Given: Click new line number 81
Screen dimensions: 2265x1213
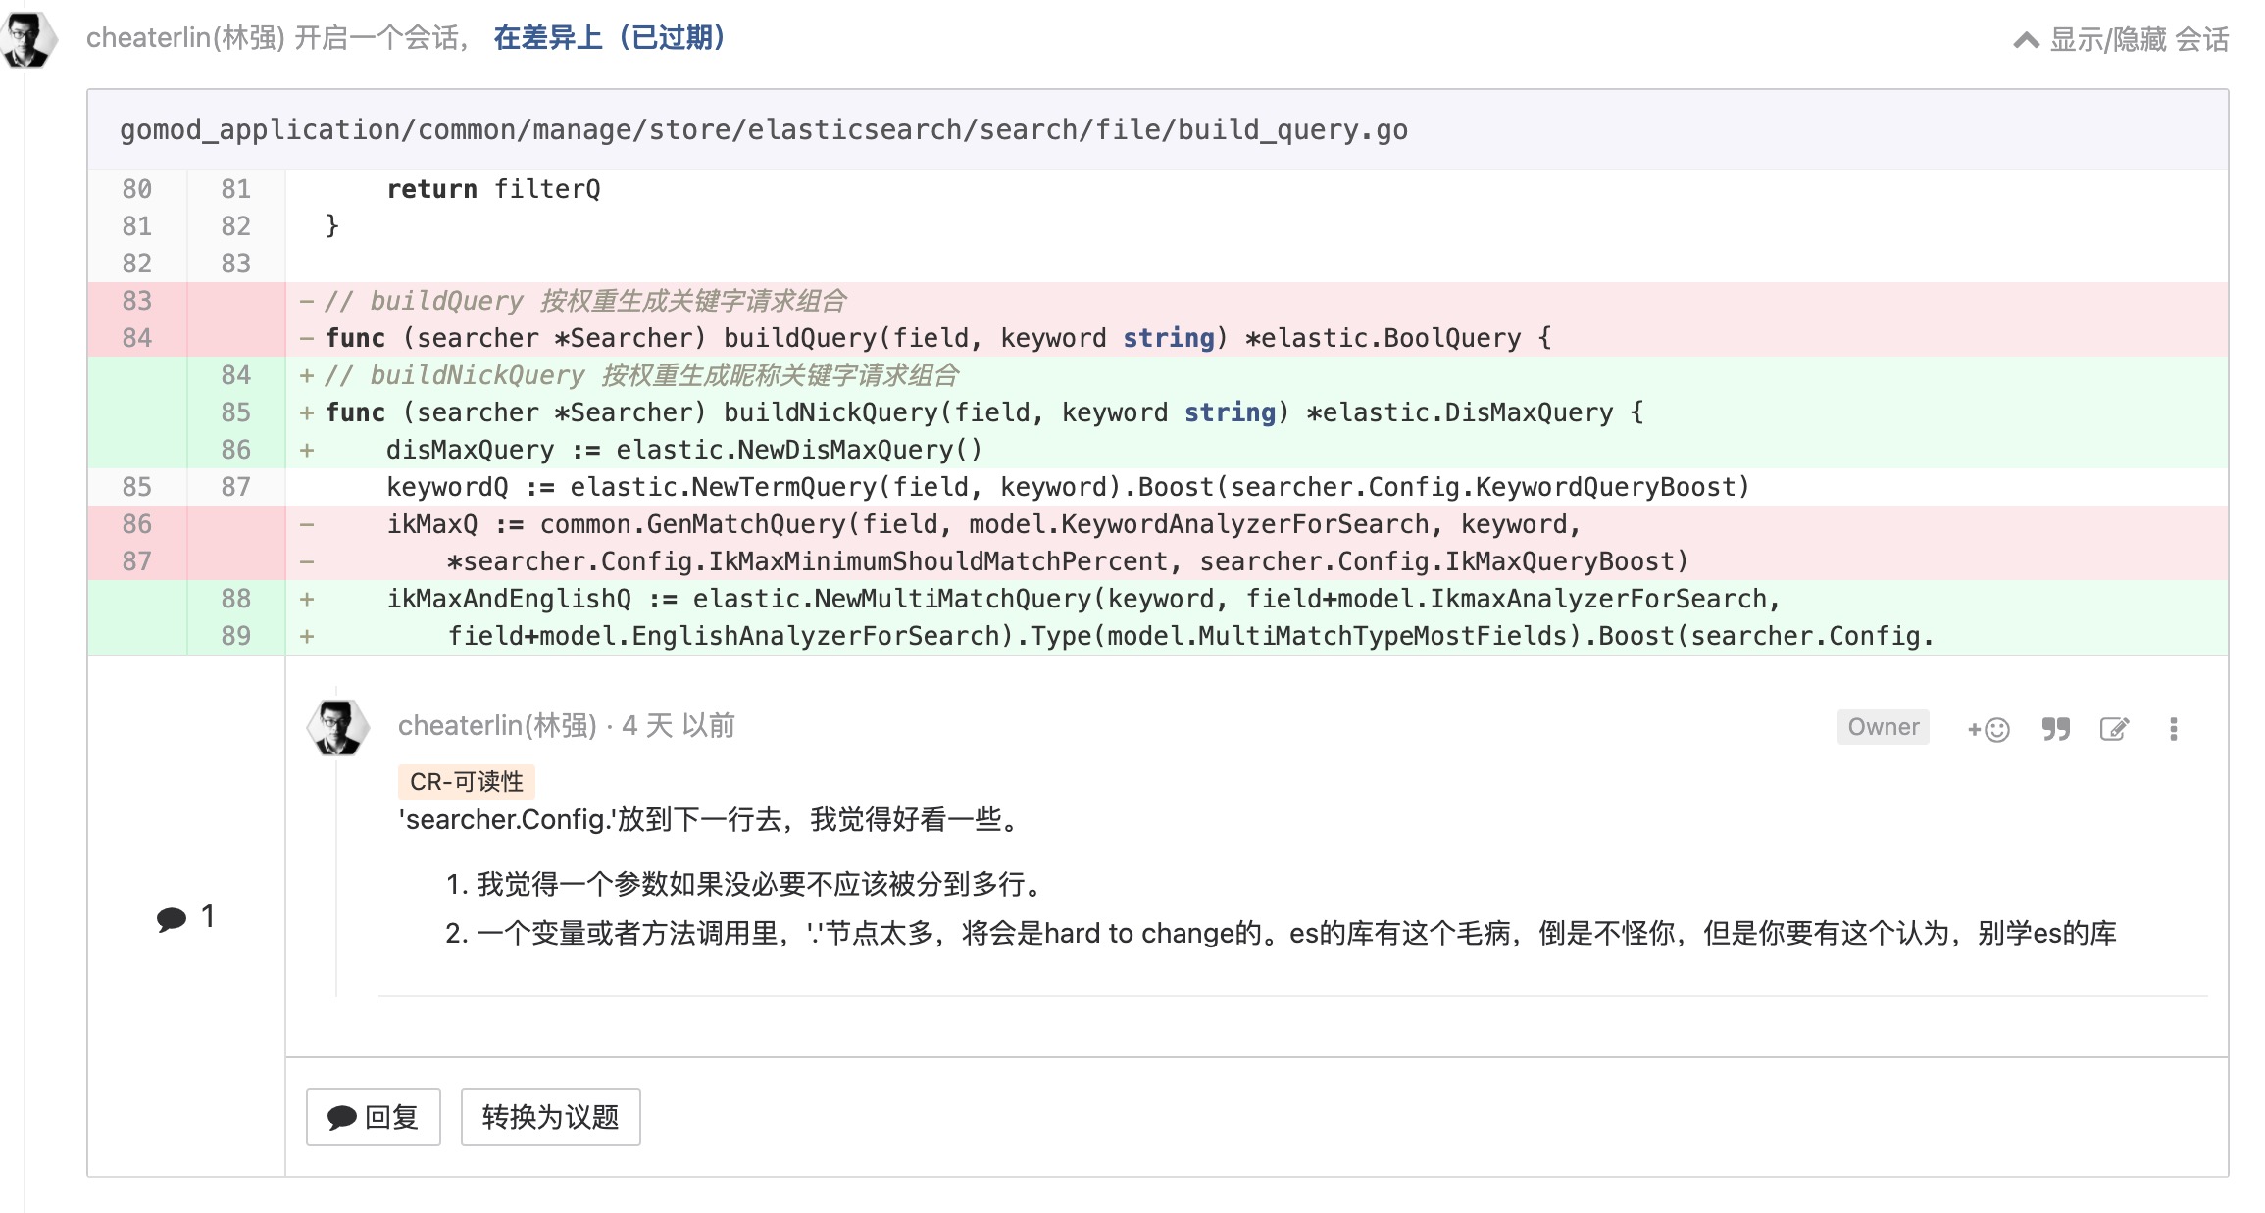Looking at the screenshot, I should [235, 189].
